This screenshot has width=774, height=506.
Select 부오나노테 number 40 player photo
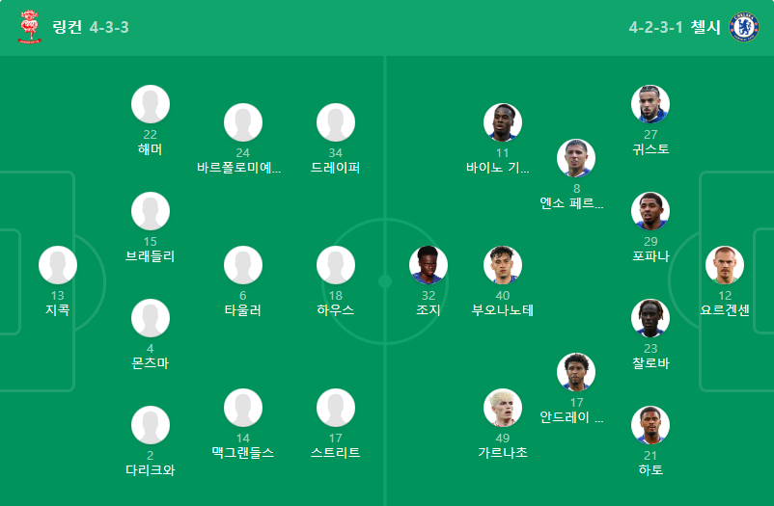click(x=503, y=265)
